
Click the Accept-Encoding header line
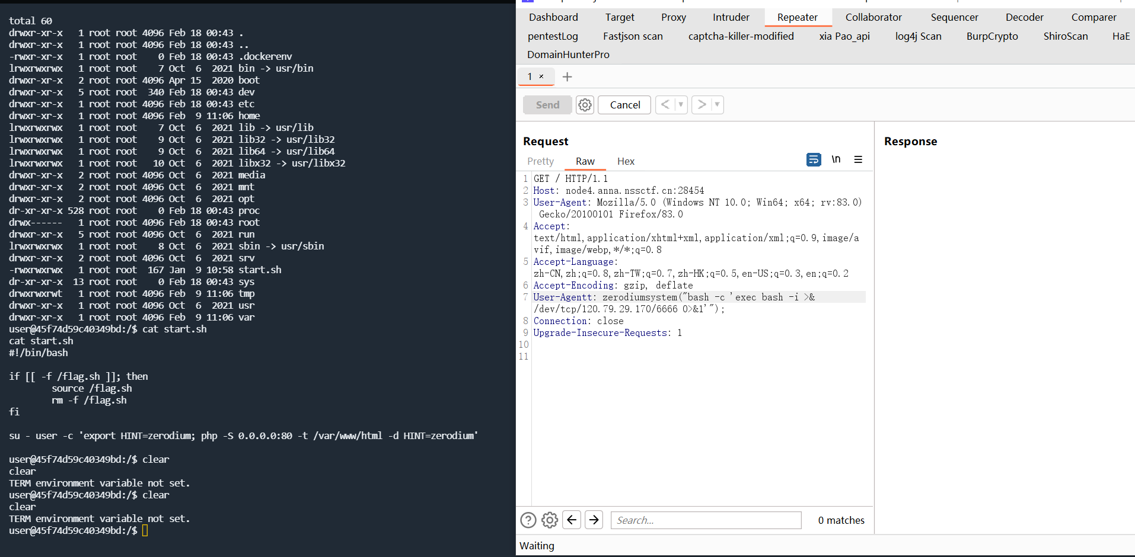click(613, 285)
